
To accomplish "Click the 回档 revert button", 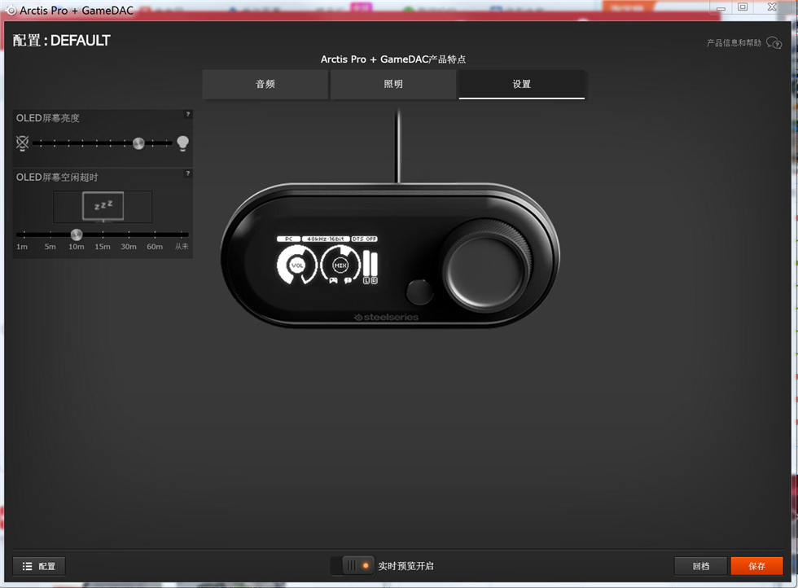I will coord(701,566).
